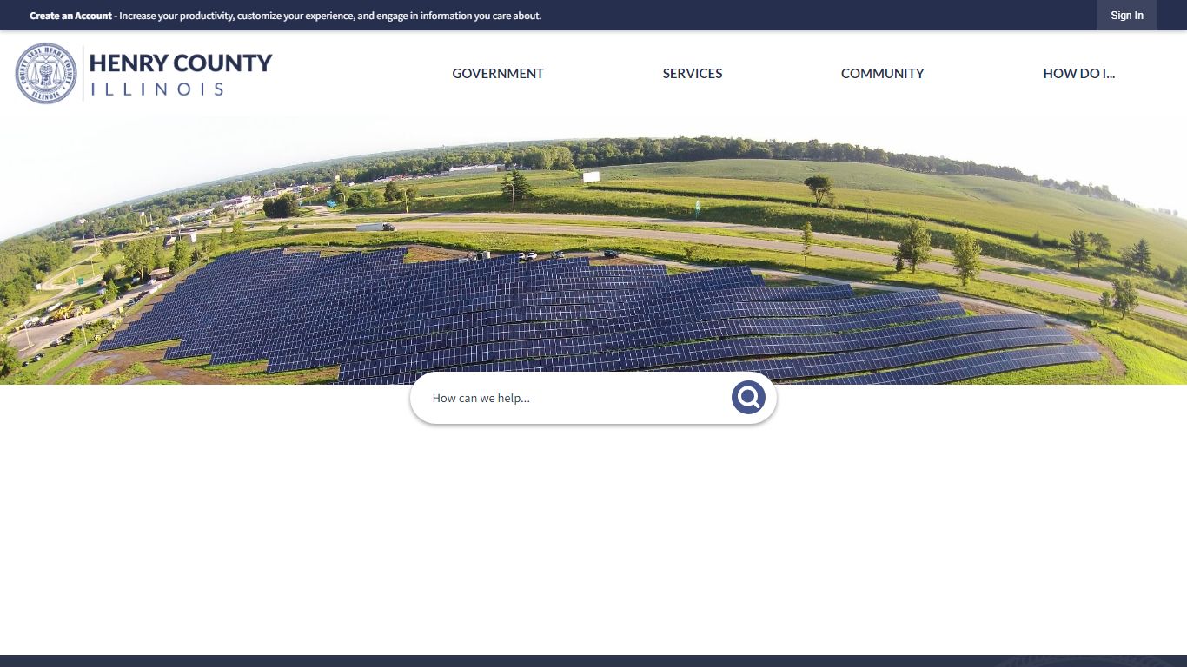The width and height of the screenshot is (1187, 667).
Task: Click the blank white area below search box
Action: pos(593,538)
